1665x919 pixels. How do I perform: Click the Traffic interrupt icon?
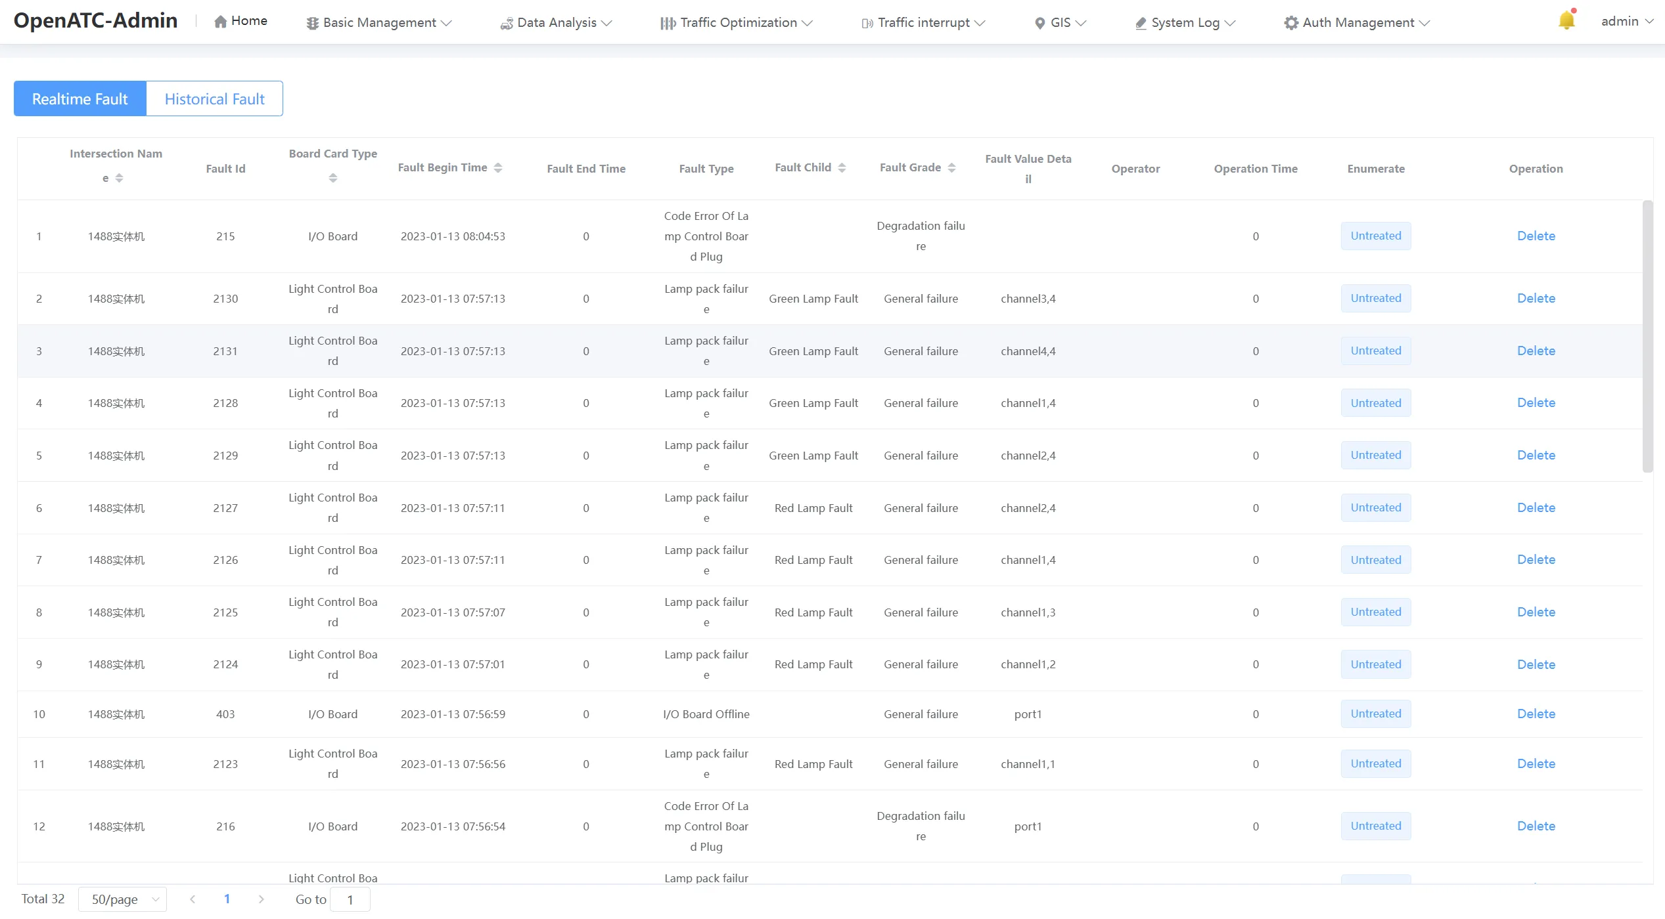coord(867,23)
